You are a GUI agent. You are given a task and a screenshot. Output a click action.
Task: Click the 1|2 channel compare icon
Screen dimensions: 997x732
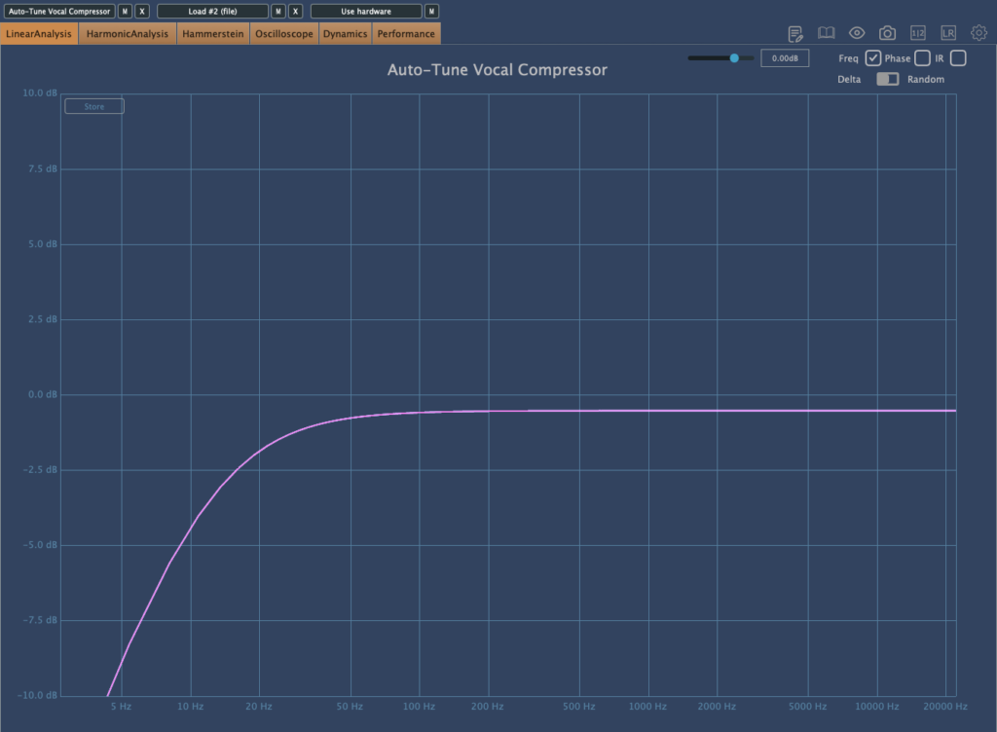917,33
